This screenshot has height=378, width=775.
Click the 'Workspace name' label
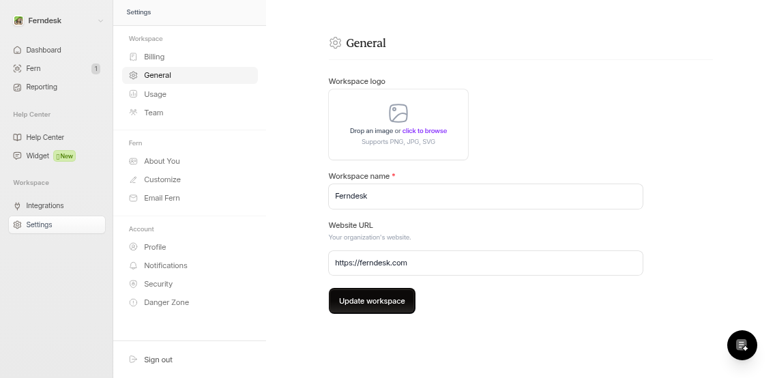360,177
